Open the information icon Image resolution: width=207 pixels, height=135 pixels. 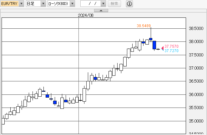[129, 4]
